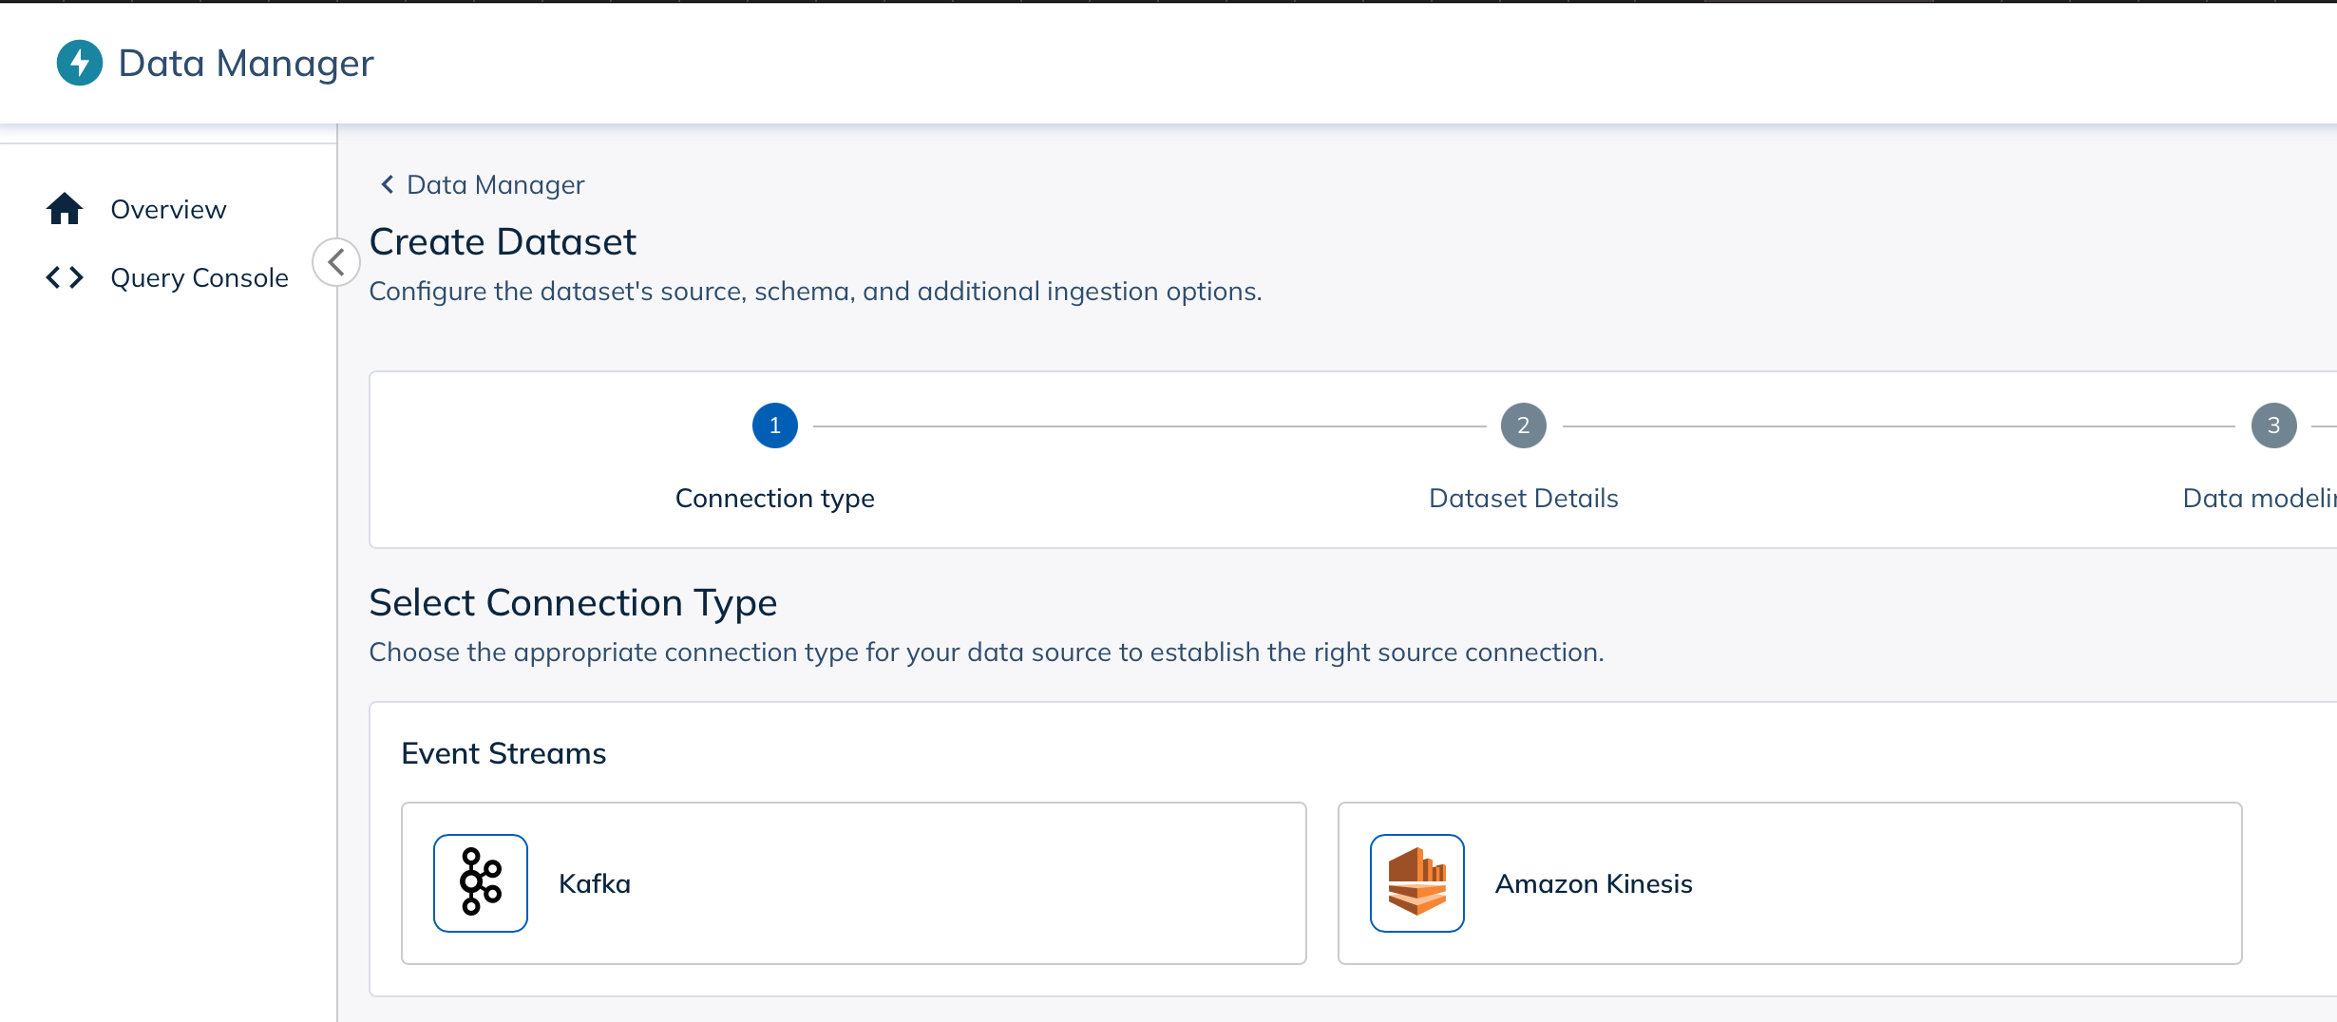Click the Create Dataset page heading
2337x1022 pixels.
pos(502,241)
